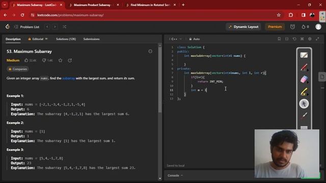Reset code to default with undo icon

(294, 39)
